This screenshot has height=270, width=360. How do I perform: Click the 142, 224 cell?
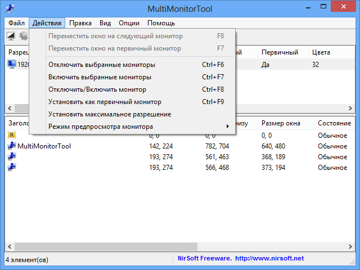[x=161, y=146]
